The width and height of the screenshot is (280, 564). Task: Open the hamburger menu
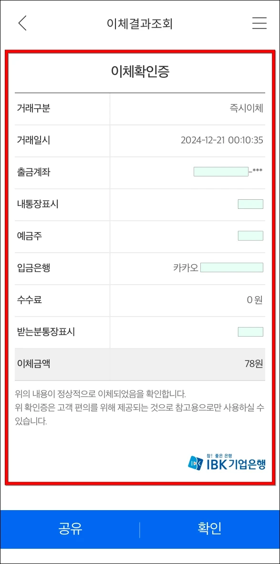point(259,22)
